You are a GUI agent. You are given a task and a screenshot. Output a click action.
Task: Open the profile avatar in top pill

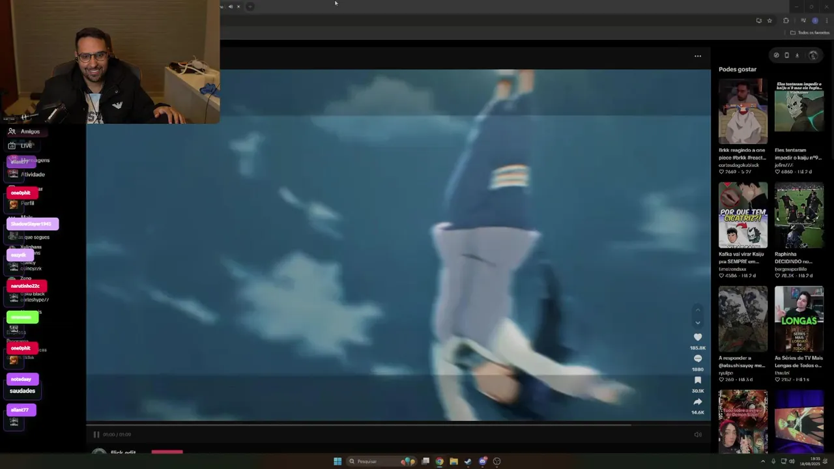pos(812,55)
